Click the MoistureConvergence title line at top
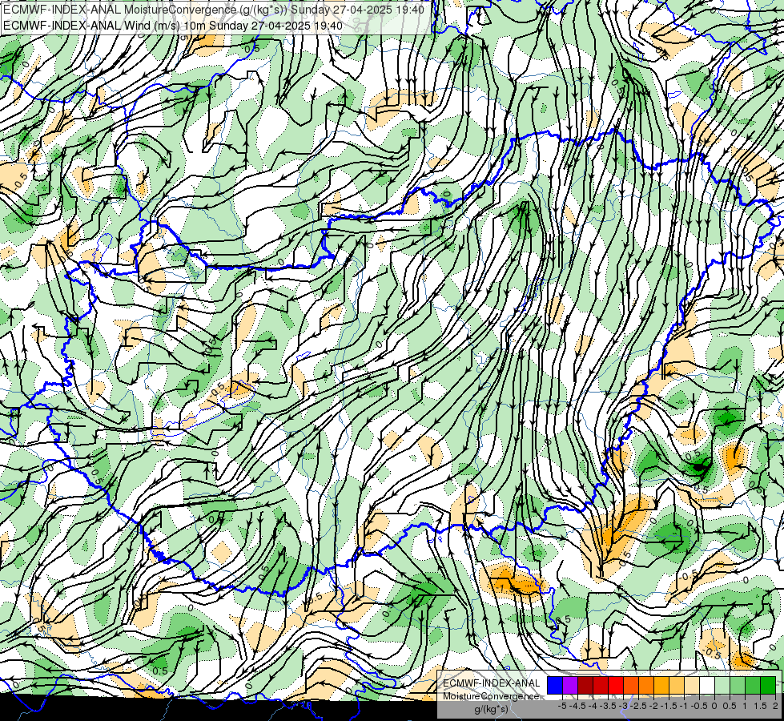Image resolution: width=784 pixels, height=721 pixels. tap(214, 10)
